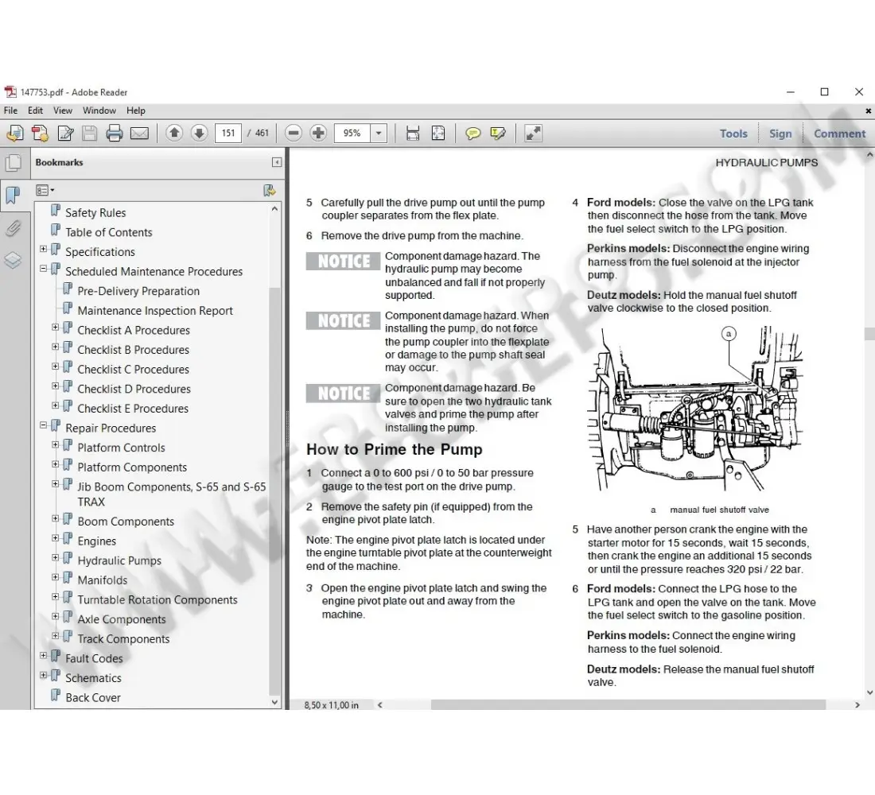
Task: Click the find current bookmark icon
Action: click(x=269, y=191)
